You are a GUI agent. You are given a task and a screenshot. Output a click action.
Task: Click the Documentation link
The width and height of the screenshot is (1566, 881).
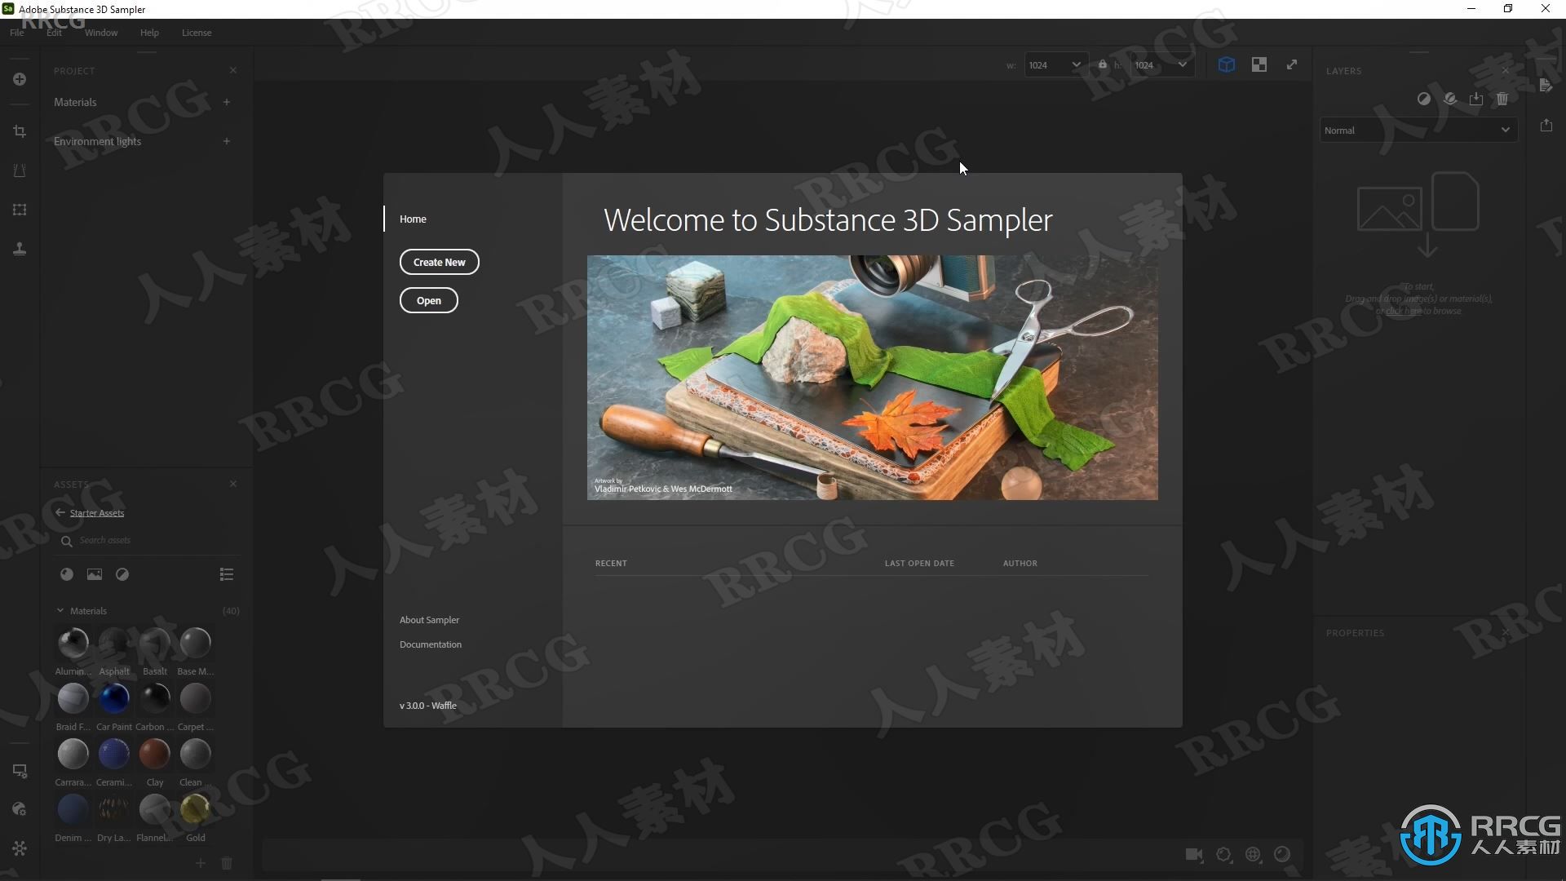(x=430, y=644)
